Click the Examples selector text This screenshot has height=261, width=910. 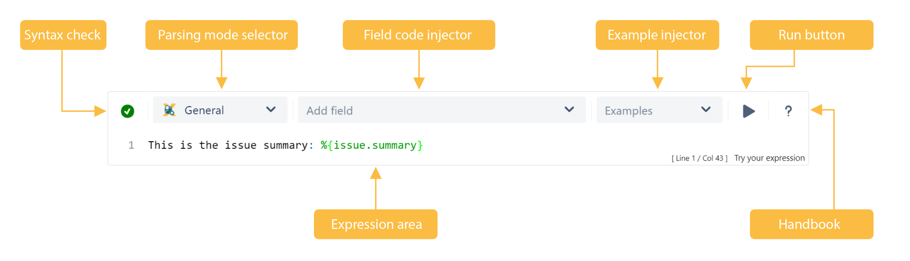tap(628, 111)
